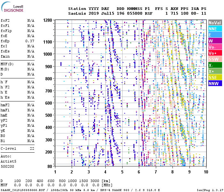Click the MUF(D) parameter label
The height and width of the screenshot is (192, 224).
pos(7,64)
